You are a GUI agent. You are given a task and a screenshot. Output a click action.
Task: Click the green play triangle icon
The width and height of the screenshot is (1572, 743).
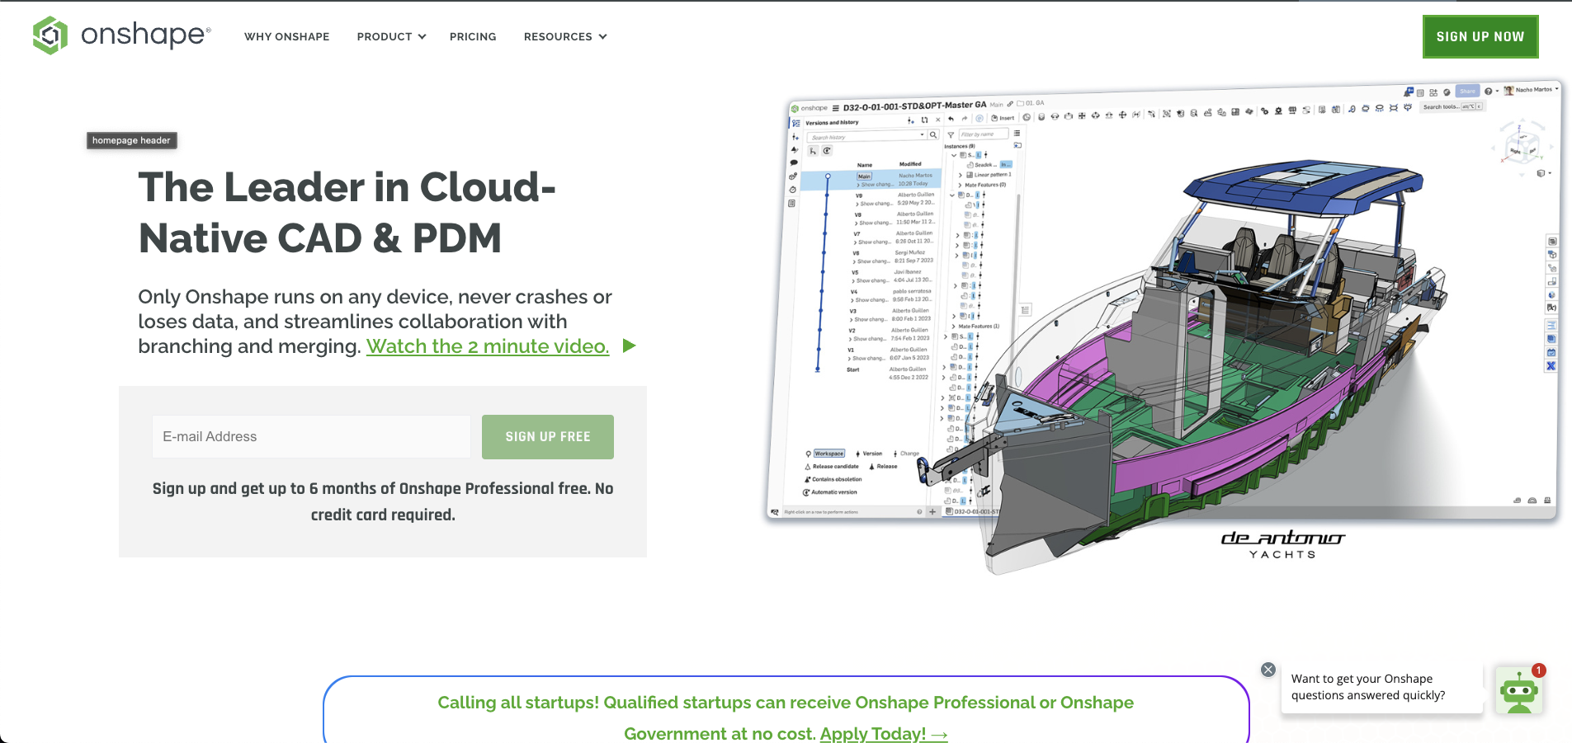tap(629, 346)
